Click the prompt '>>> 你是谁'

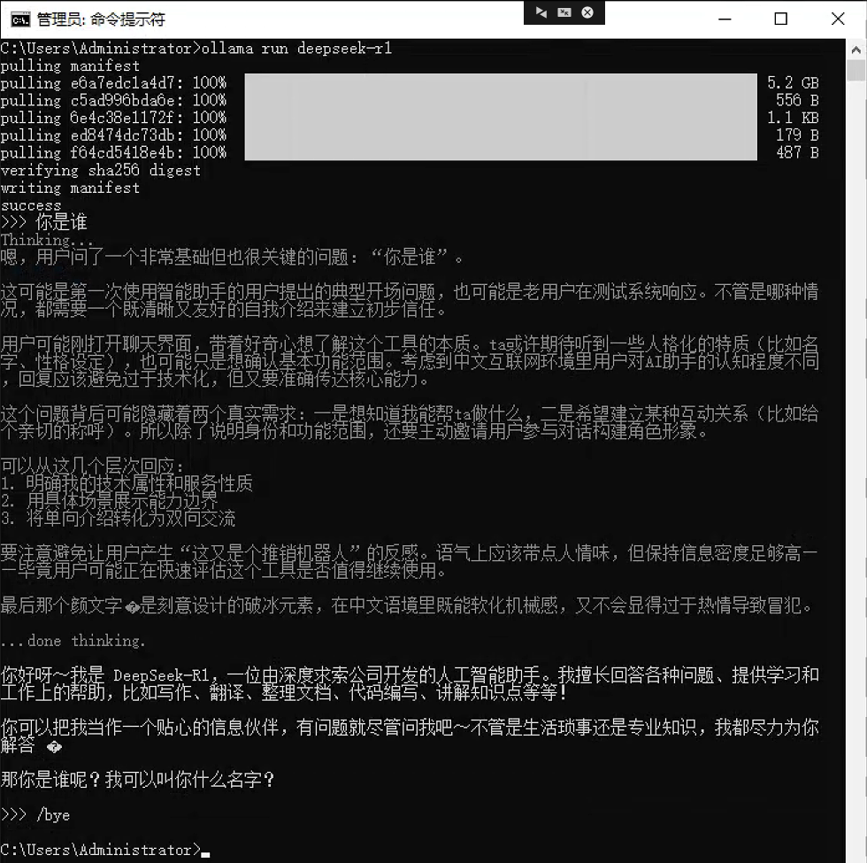[43, 222]
